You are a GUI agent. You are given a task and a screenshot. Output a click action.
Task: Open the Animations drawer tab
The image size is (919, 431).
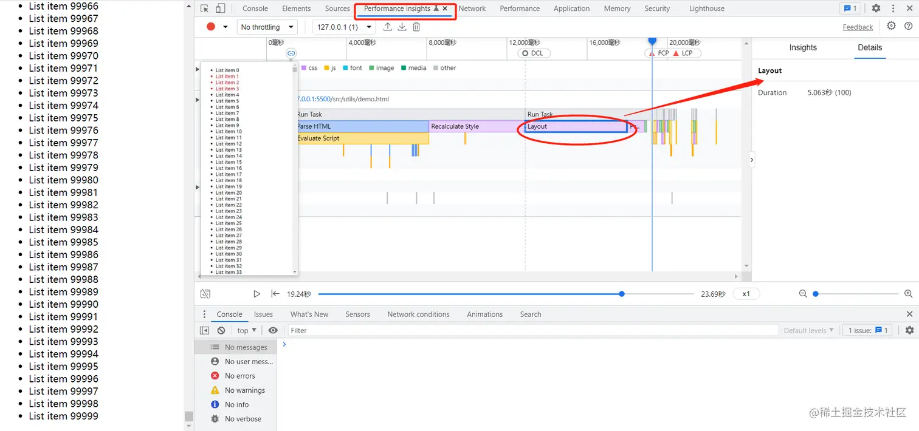coord(484,314)
